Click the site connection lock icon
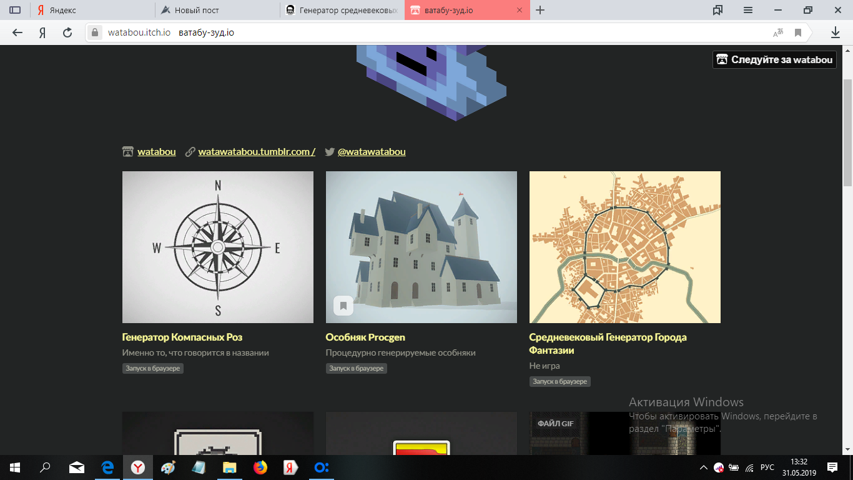 click(x=95, y=33)
